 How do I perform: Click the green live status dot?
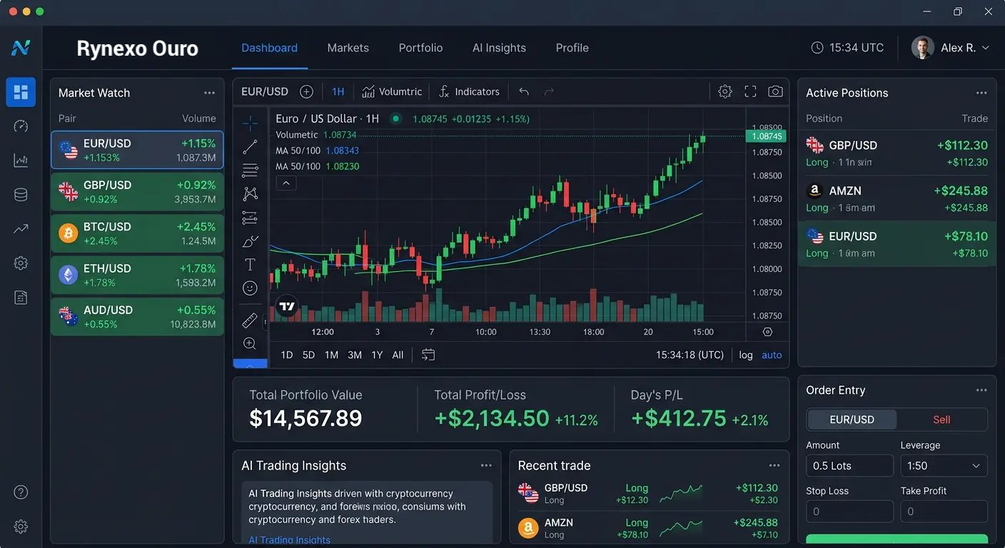(x=395, y=119)
